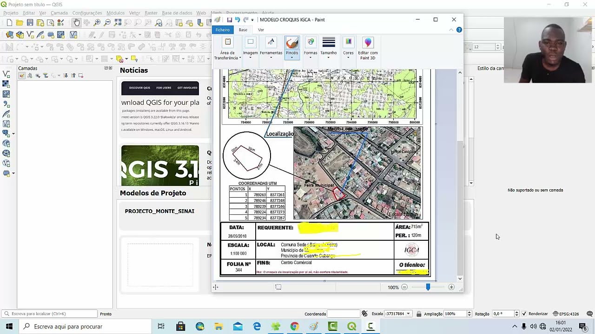Open the Tamanho size dropdown

[329, 49]
